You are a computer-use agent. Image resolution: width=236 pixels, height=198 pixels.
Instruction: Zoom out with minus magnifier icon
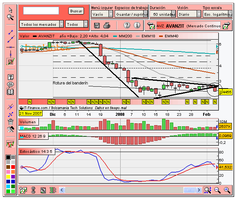217,190
